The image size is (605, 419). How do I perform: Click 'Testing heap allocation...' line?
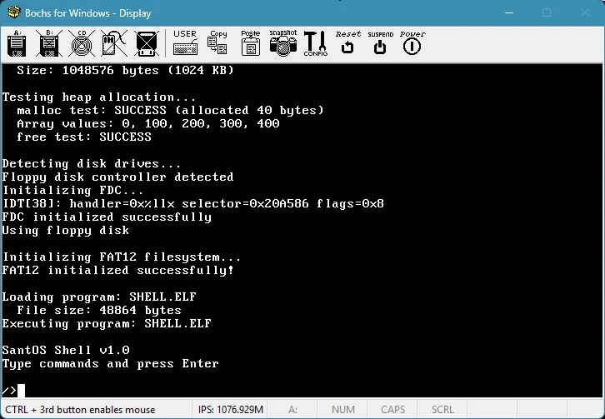(99, 97)
